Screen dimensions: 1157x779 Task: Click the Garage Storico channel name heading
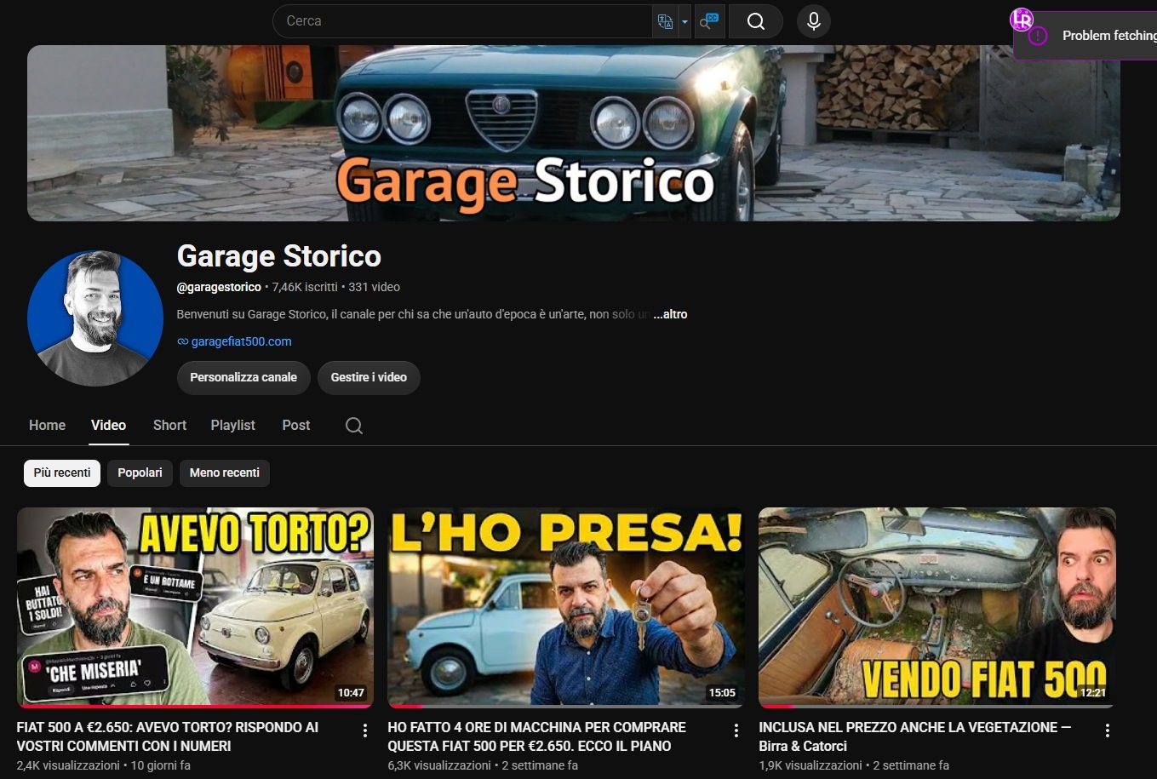coord(278,256)
